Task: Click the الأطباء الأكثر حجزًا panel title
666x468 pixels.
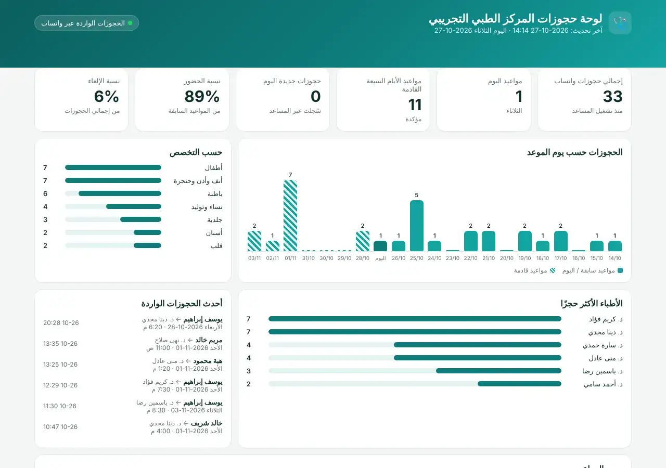Action: (x=592, y=303)
